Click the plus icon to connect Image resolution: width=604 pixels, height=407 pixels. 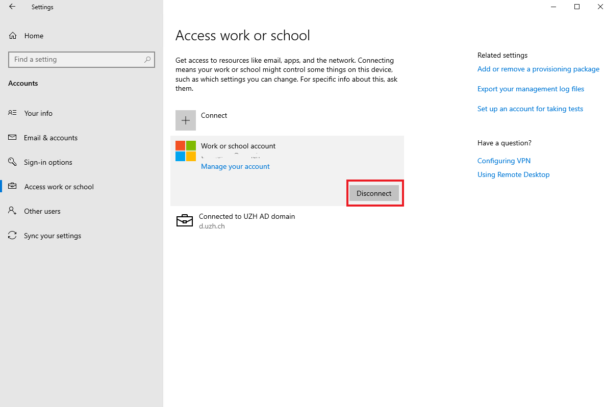186,120
